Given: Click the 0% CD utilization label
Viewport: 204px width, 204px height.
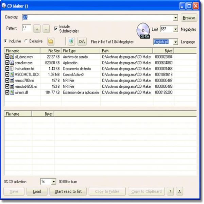Looking at the screenshot, I should click(x=15, y=182).
